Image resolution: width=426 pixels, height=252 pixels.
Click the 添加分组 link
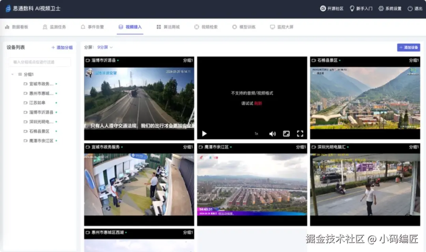tap(62, 48)
